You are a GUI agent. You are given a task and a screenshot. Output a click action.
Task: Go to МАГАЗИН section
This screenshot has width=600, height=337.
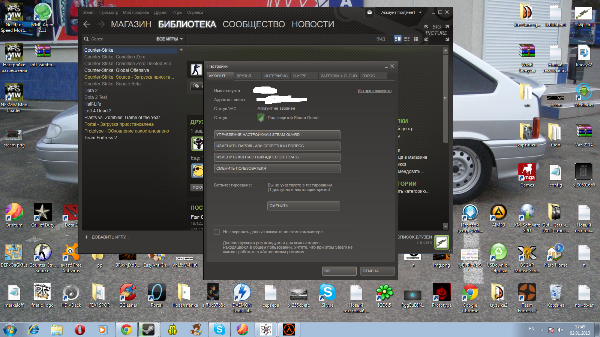pyautogui.click(x=131, y=24)
